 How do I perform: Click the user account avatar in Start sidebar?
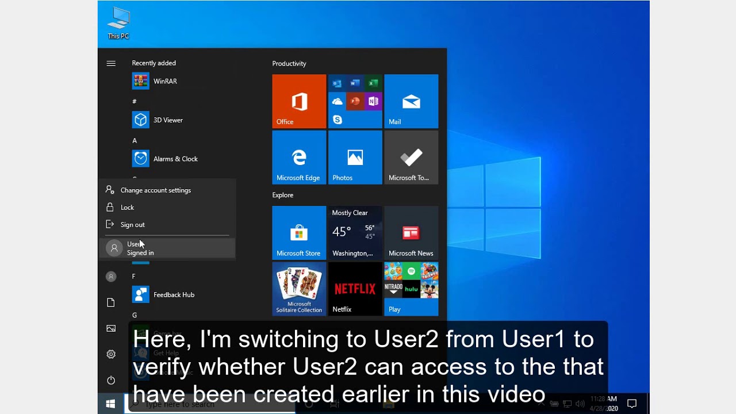[x=111, y=277]
